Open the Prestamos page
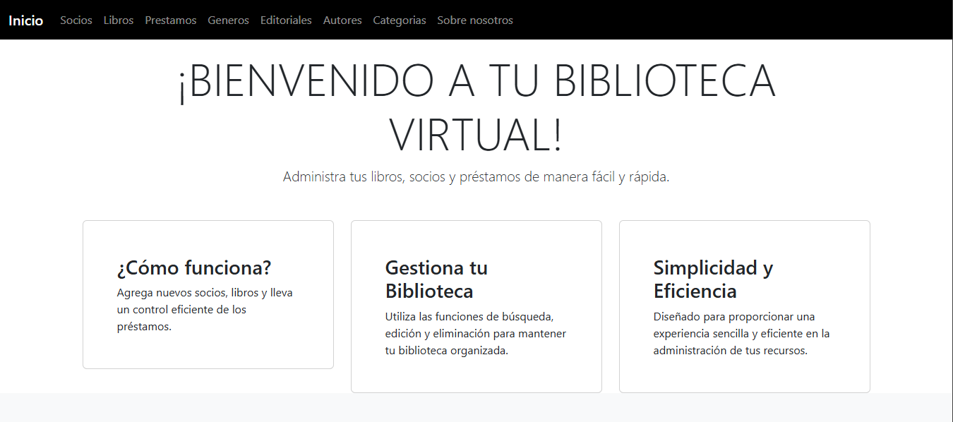 pyautogui.click(x=170, y=20)
